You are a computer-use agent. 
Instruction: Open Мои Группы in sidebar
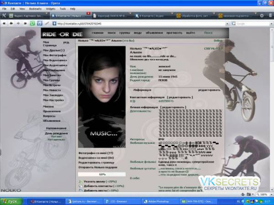point(52,80)
